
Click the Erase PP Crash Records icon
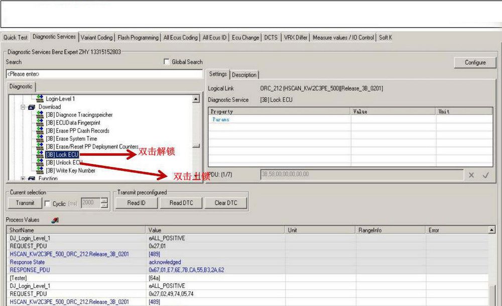pos(40,131)
